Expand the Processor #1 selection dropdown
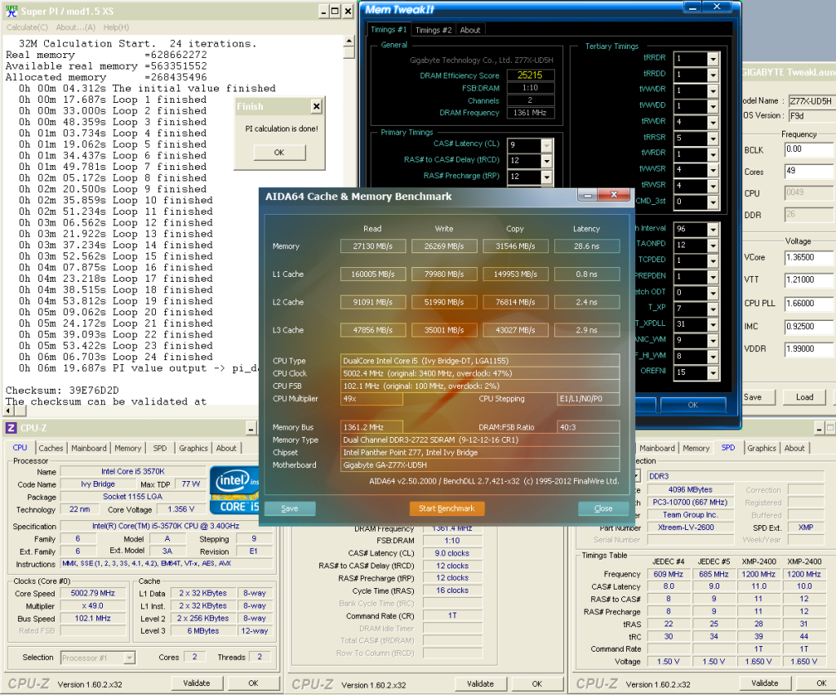836x695 pixels. point(129,657)
